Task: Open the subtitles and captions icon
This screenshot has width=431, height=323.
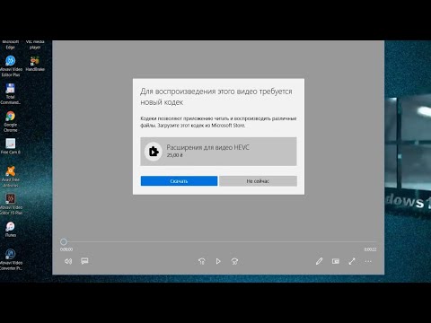Action: coord(84,261)
